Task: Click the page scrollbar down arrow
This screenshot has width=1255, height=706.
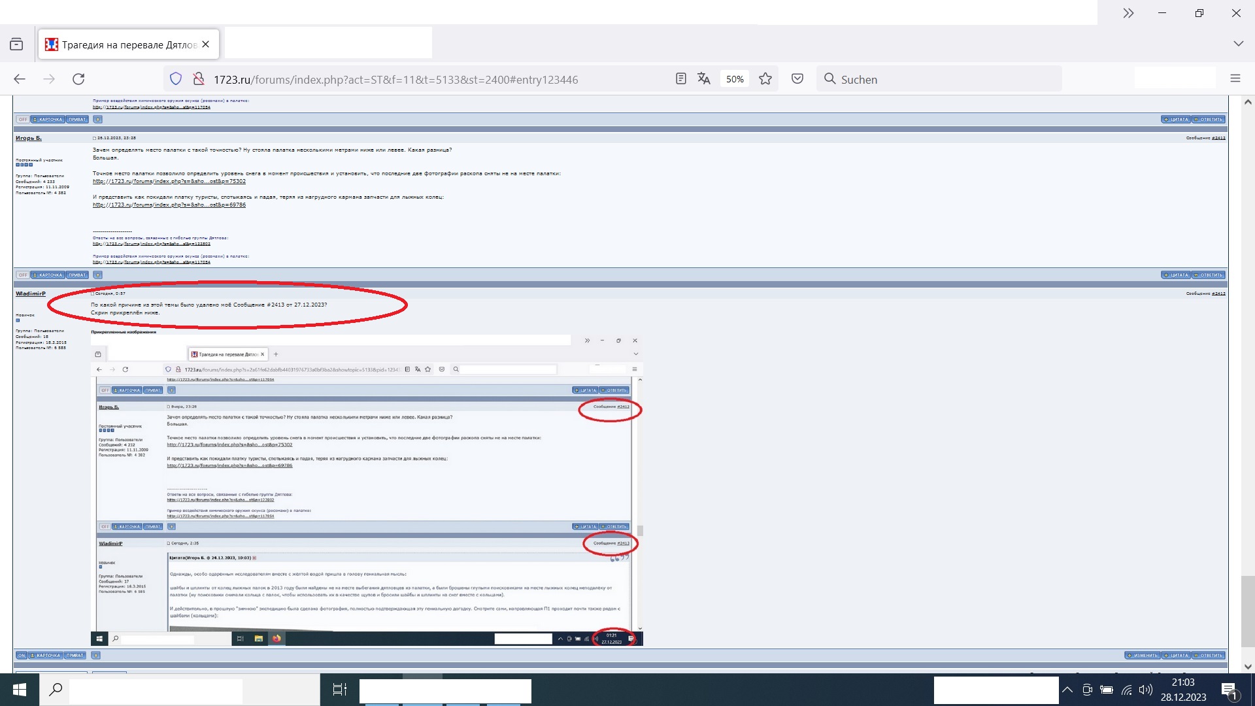Action: 1248,667
